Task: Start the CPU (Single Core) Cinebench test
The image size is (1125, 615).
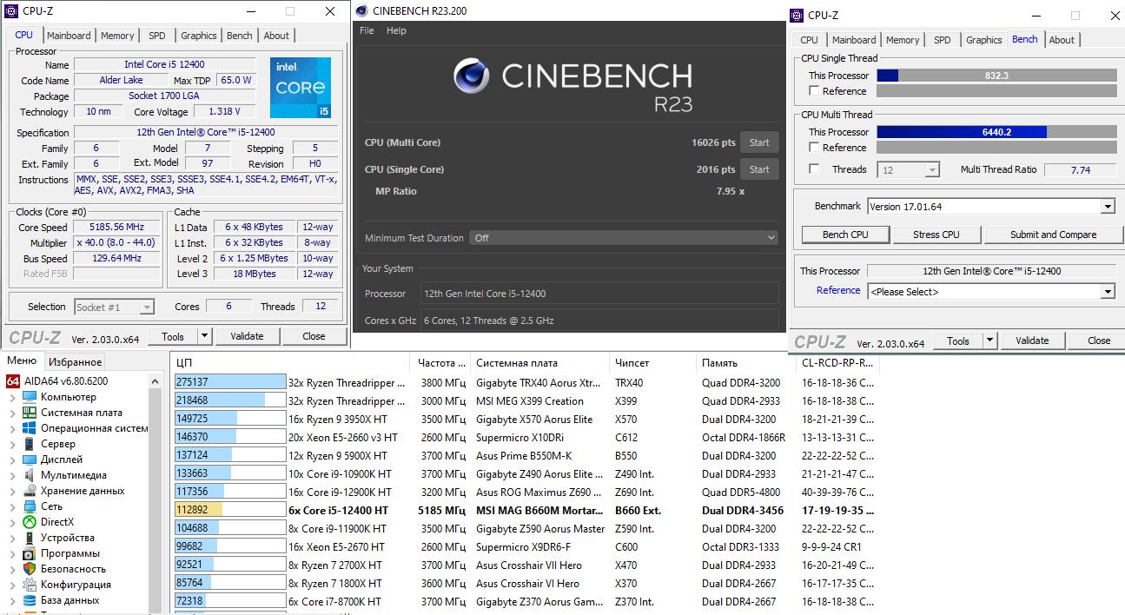Action: [759, 169]
